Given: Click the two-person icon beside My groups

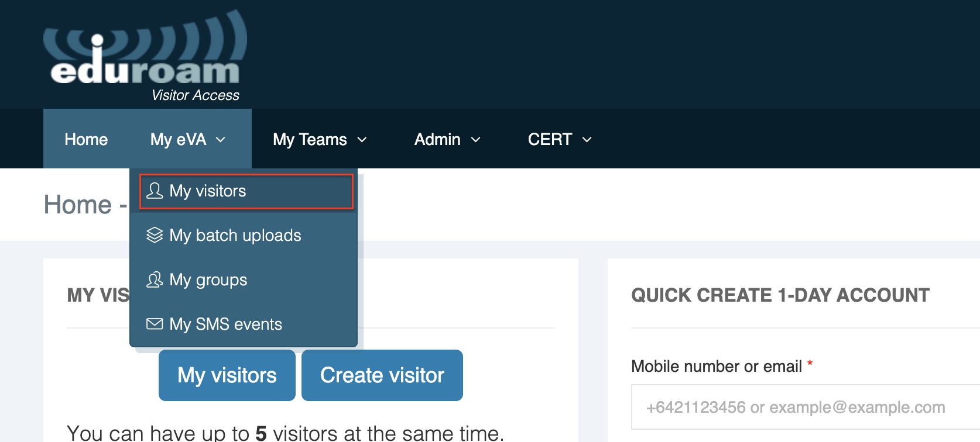Looking at the screenshot, I should pyautogui.click(x=155, y=279).
